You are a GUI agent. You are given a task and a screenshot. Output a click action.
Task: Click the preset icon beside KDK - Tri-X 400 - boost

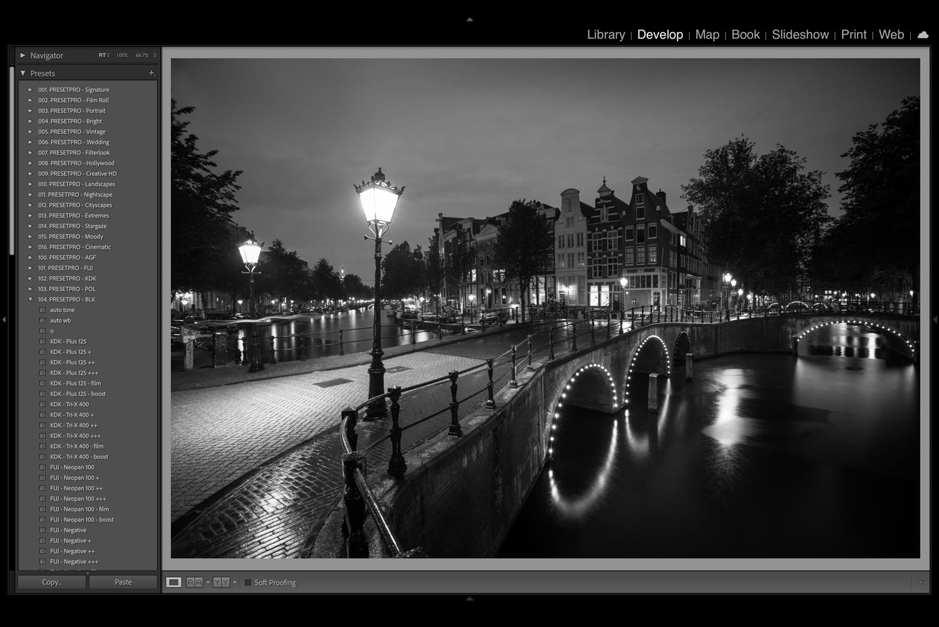[43, 457]
